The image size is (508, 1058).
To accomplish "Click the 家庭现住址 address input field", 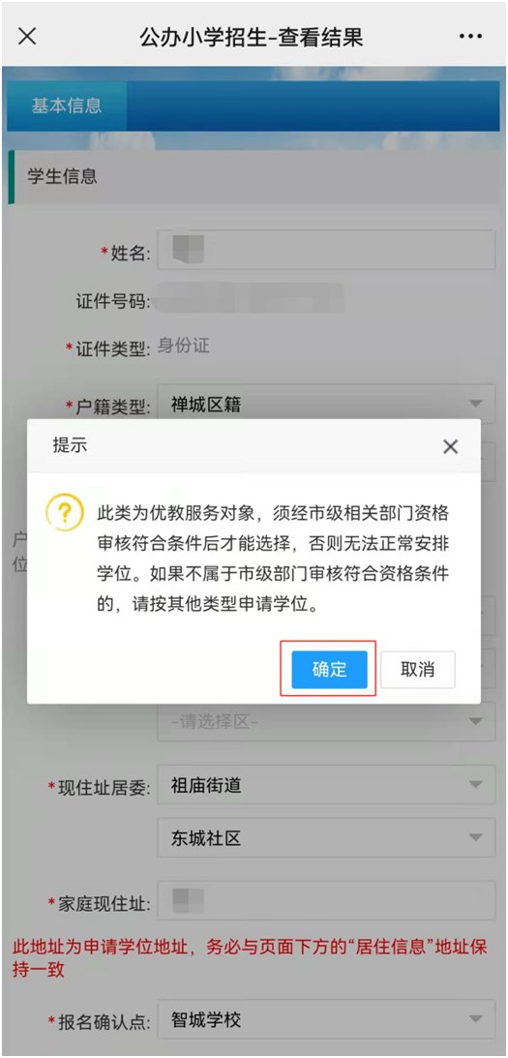I will point(326,901).
